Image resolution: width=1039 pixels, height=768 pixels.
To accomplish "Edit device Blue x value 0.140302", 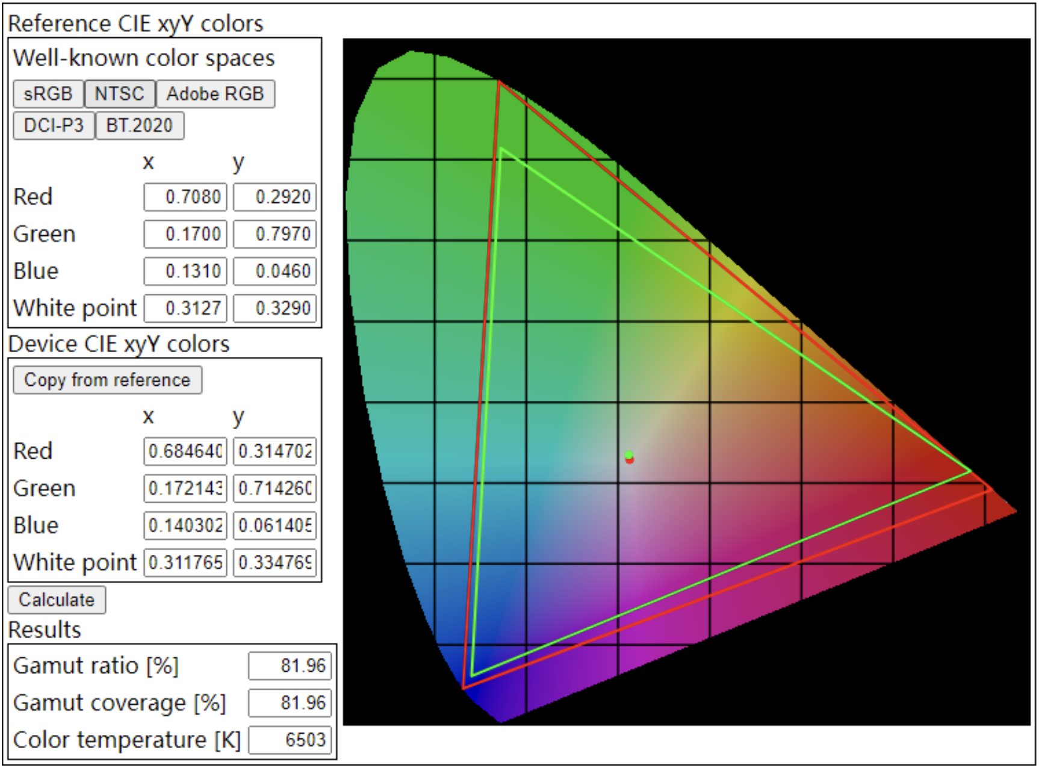I will pos(185,525).
